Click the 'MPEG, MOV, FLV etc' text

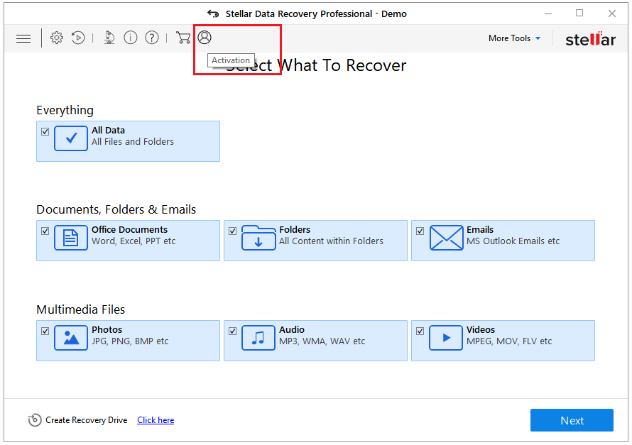click(x=509, y=341)
